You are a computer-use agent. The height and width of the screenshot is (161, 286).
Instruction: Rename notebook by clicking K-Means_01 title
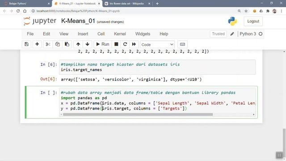tap(78, 21)
